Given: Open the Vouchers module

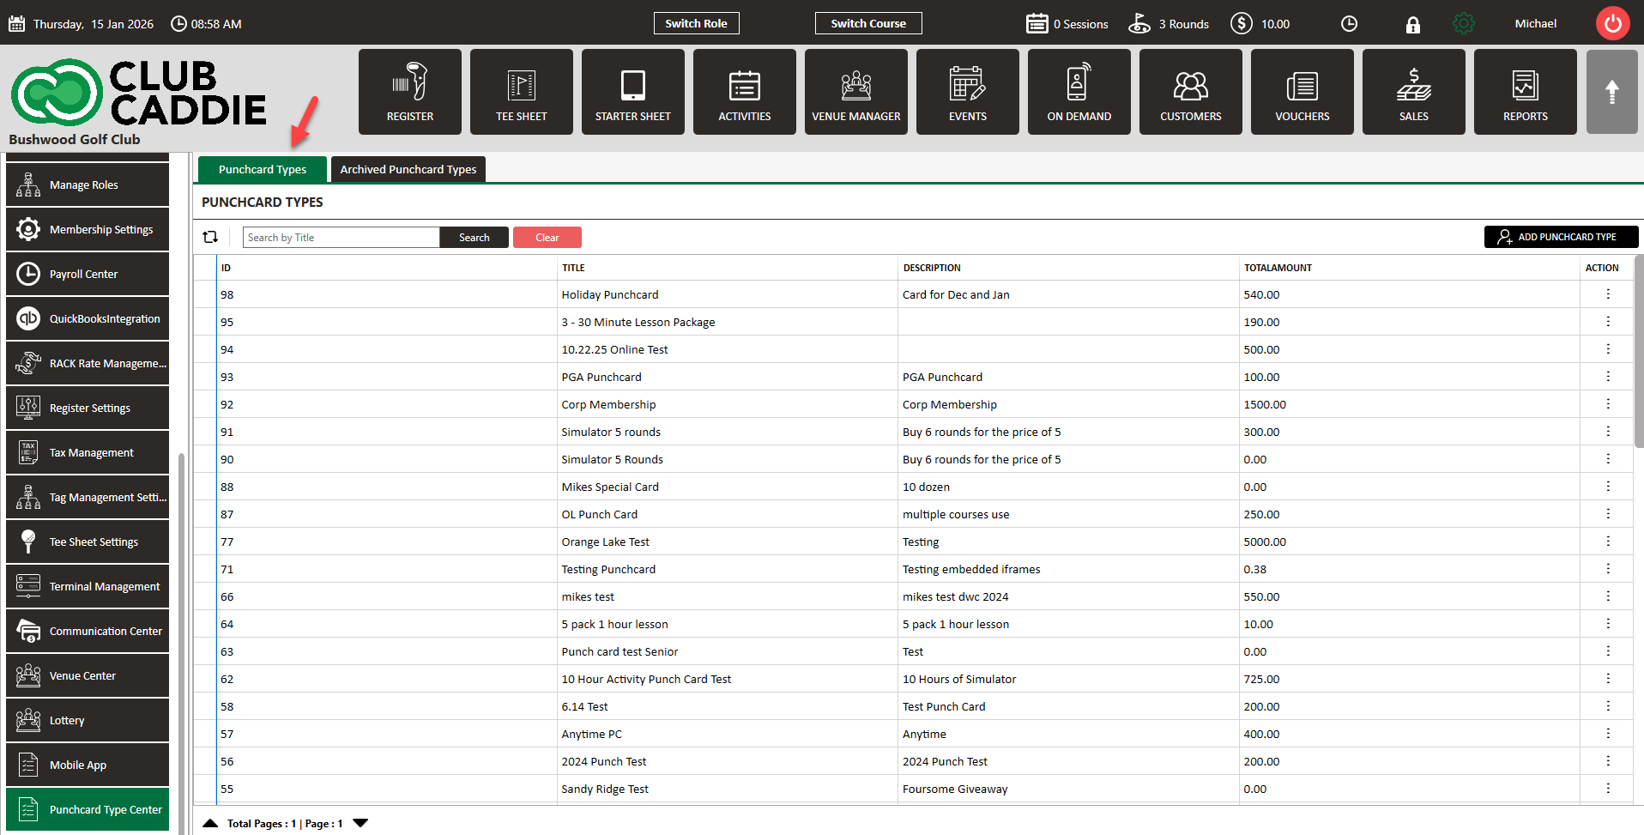Looking at the screenshot, I should pyautogui.click(x=1302, y=92).
